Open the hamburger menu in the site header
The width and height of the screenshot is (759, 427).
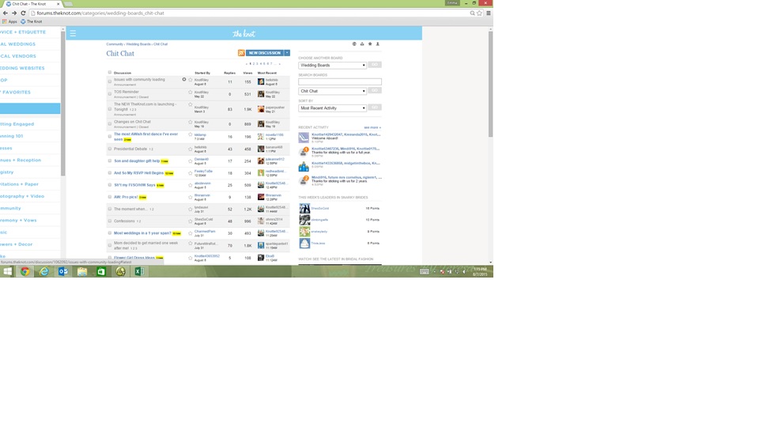click(x=73, y=33)
